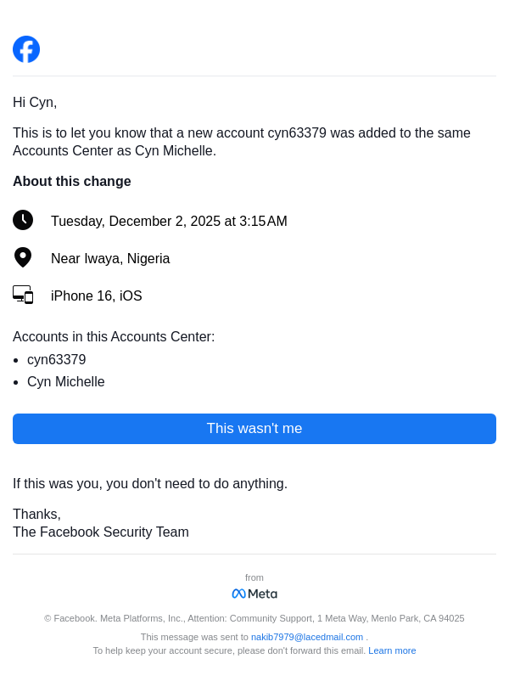The width and height of the screenshot is (509, 698).
Task: Click the devices icon beside iPhone 16
Action: 23,295
